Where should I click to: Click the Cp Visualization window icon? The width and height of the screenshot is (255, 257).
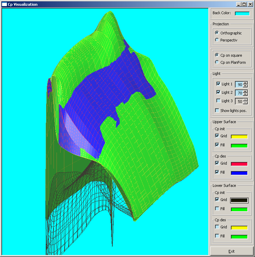coord(4,4)
